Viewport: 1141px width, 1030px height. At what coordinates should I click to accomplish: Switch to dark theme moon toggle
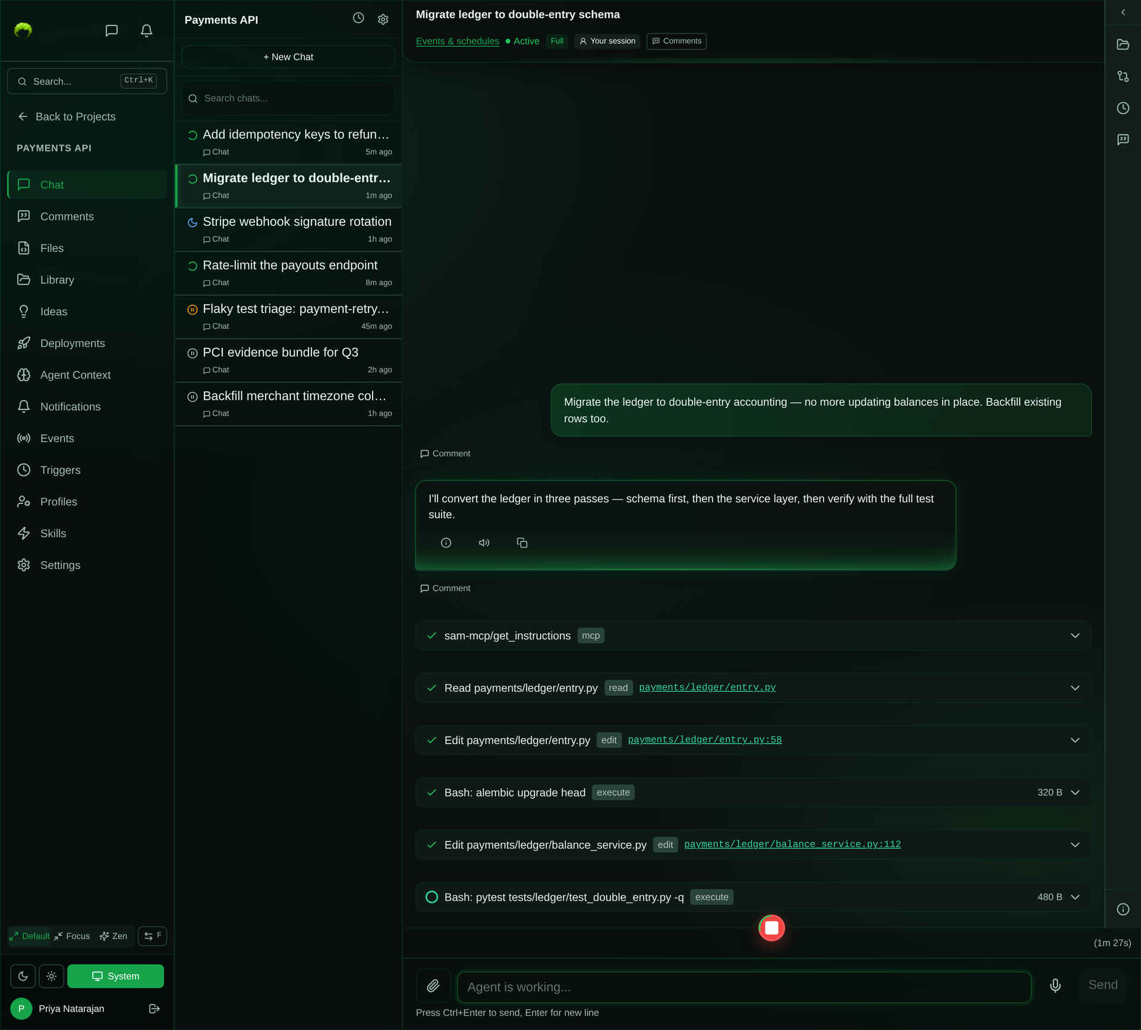[x=23, y=976]
